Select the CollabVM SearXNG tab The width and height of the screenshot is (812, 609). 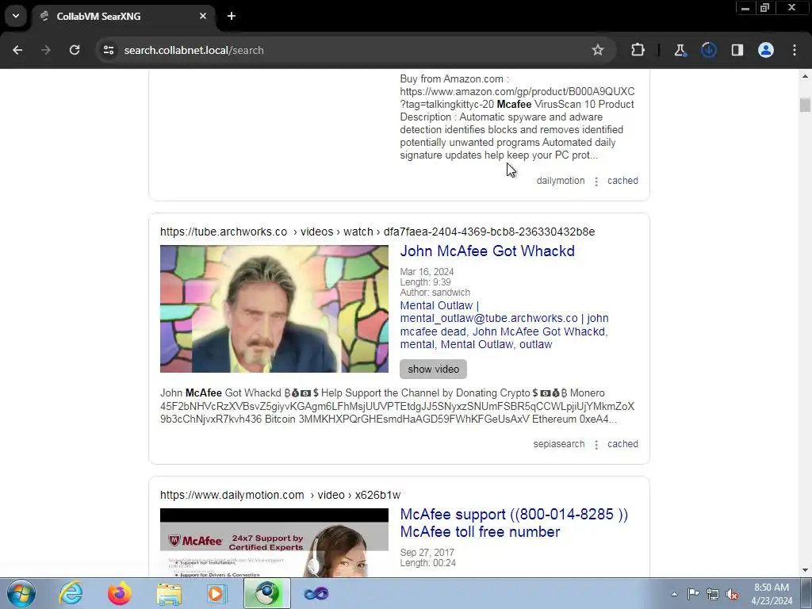[124, 16]
